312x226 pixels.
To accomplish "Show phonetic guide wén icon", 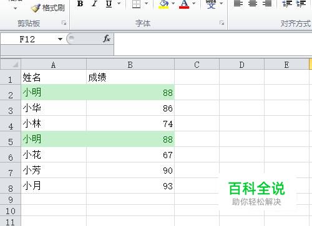I will tap(211, 4).
